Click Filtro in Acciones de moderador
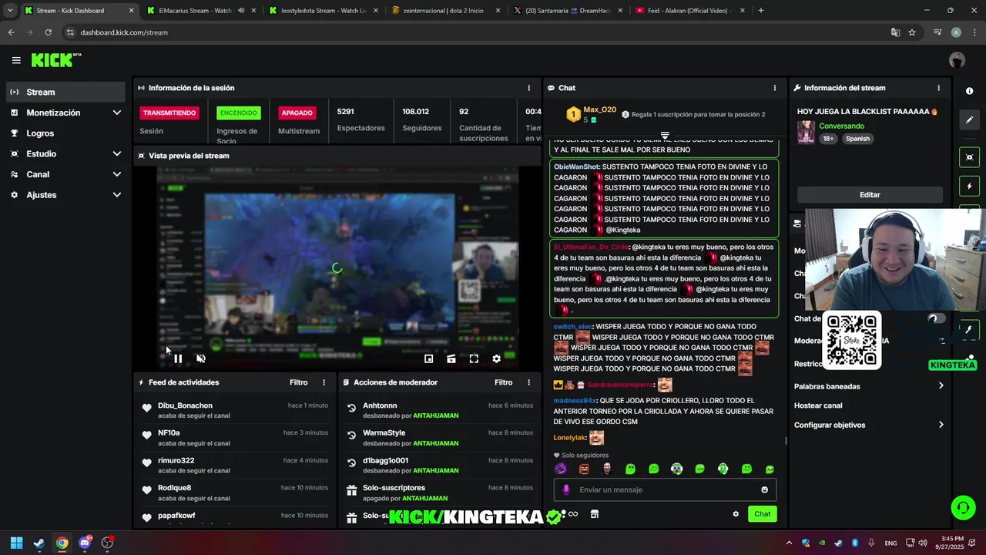Viewport: 986px width, 555px height. click(503, 382)
